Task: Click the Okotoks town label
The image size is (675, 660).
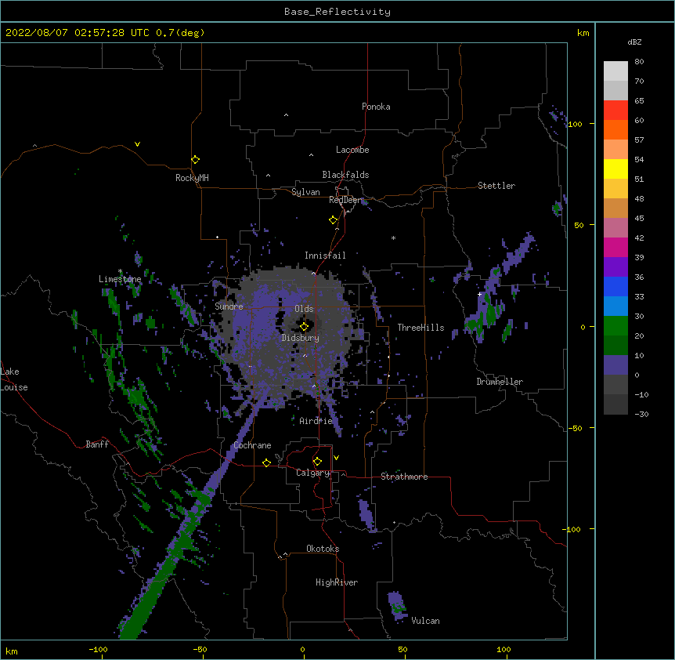Action: (323, 549)
